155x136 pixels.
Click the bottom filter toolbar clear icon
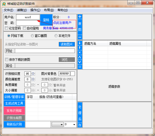(80, 67)
